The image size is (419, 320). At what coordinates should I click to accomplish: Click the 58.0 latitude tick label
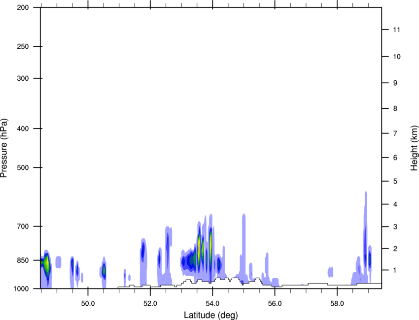coord(337,304)
